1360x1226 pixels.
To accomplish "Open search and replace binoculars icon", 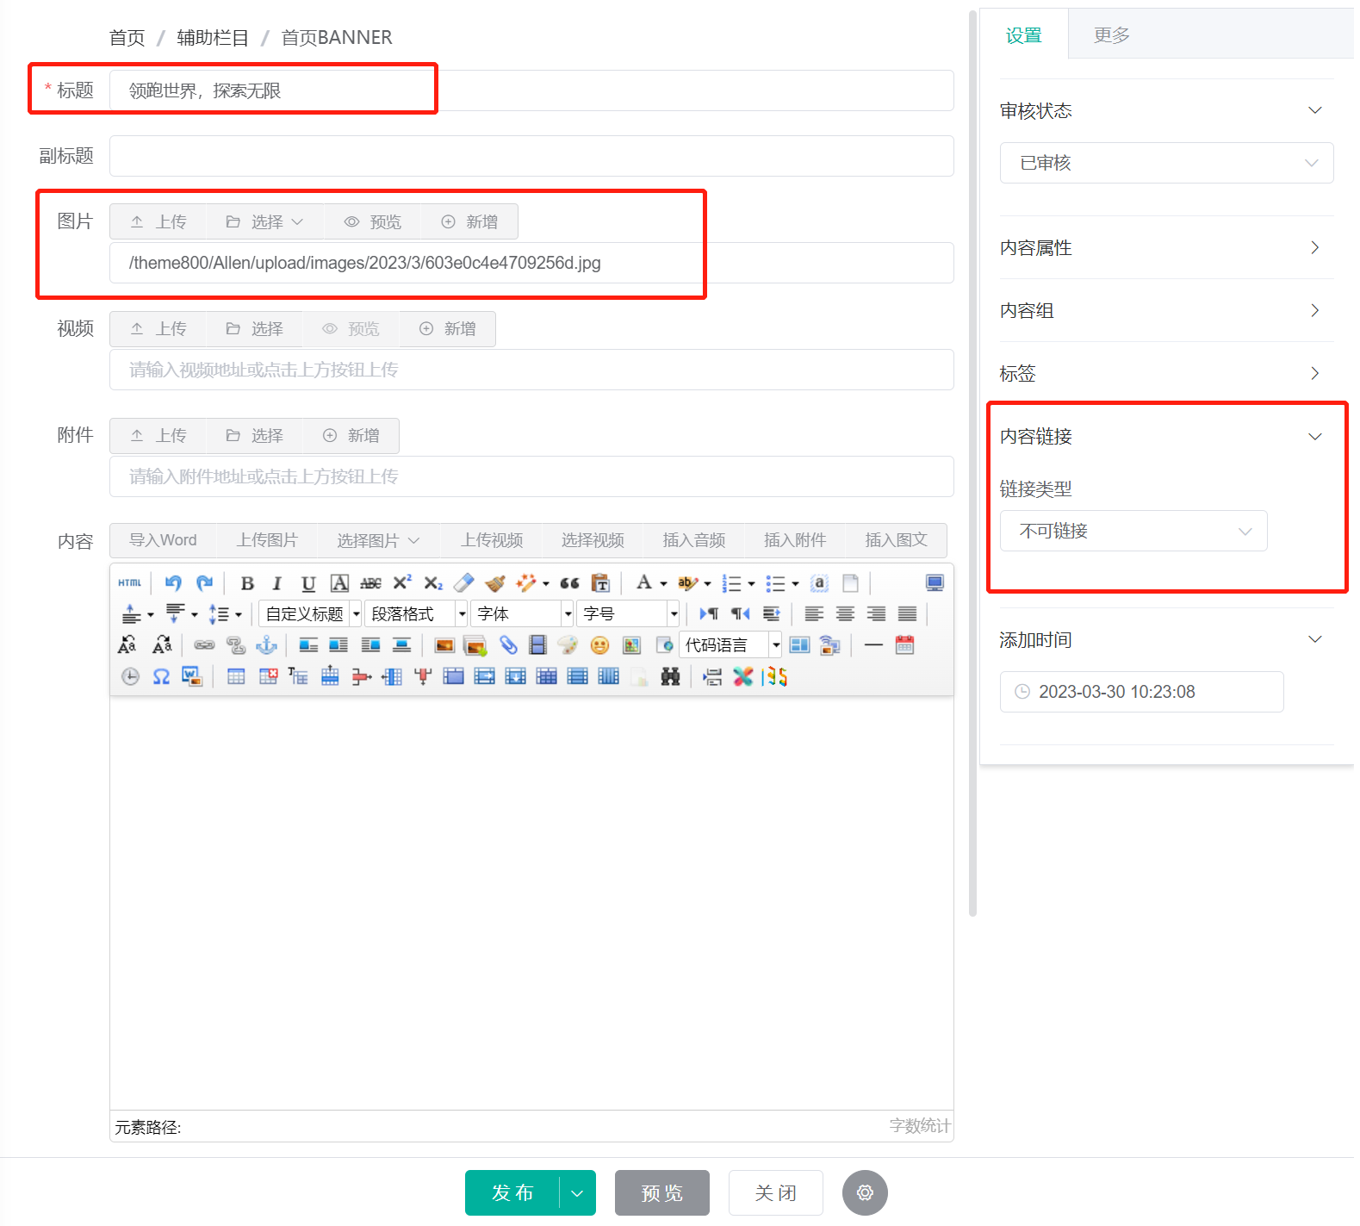I will 671,677.
